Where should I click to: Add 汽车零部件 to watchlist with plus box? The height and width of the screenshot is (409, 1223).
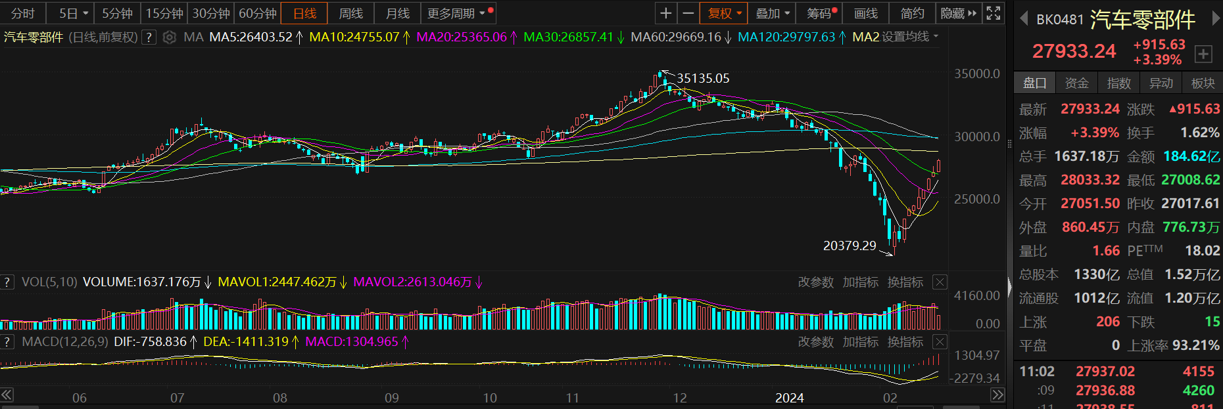[1203, 54]
